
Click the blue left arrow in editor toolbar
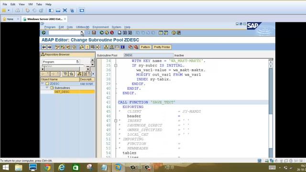pos(44,47)
